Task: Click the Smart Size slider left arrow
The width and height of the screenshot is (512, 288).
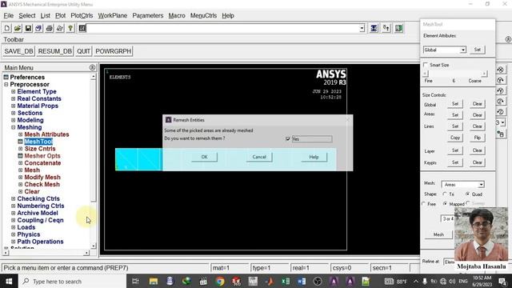Action: (x=425, y=74)
